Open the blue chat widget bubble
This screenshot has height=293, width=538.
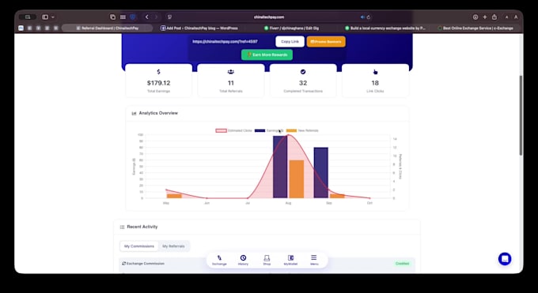tap(505, 259)
